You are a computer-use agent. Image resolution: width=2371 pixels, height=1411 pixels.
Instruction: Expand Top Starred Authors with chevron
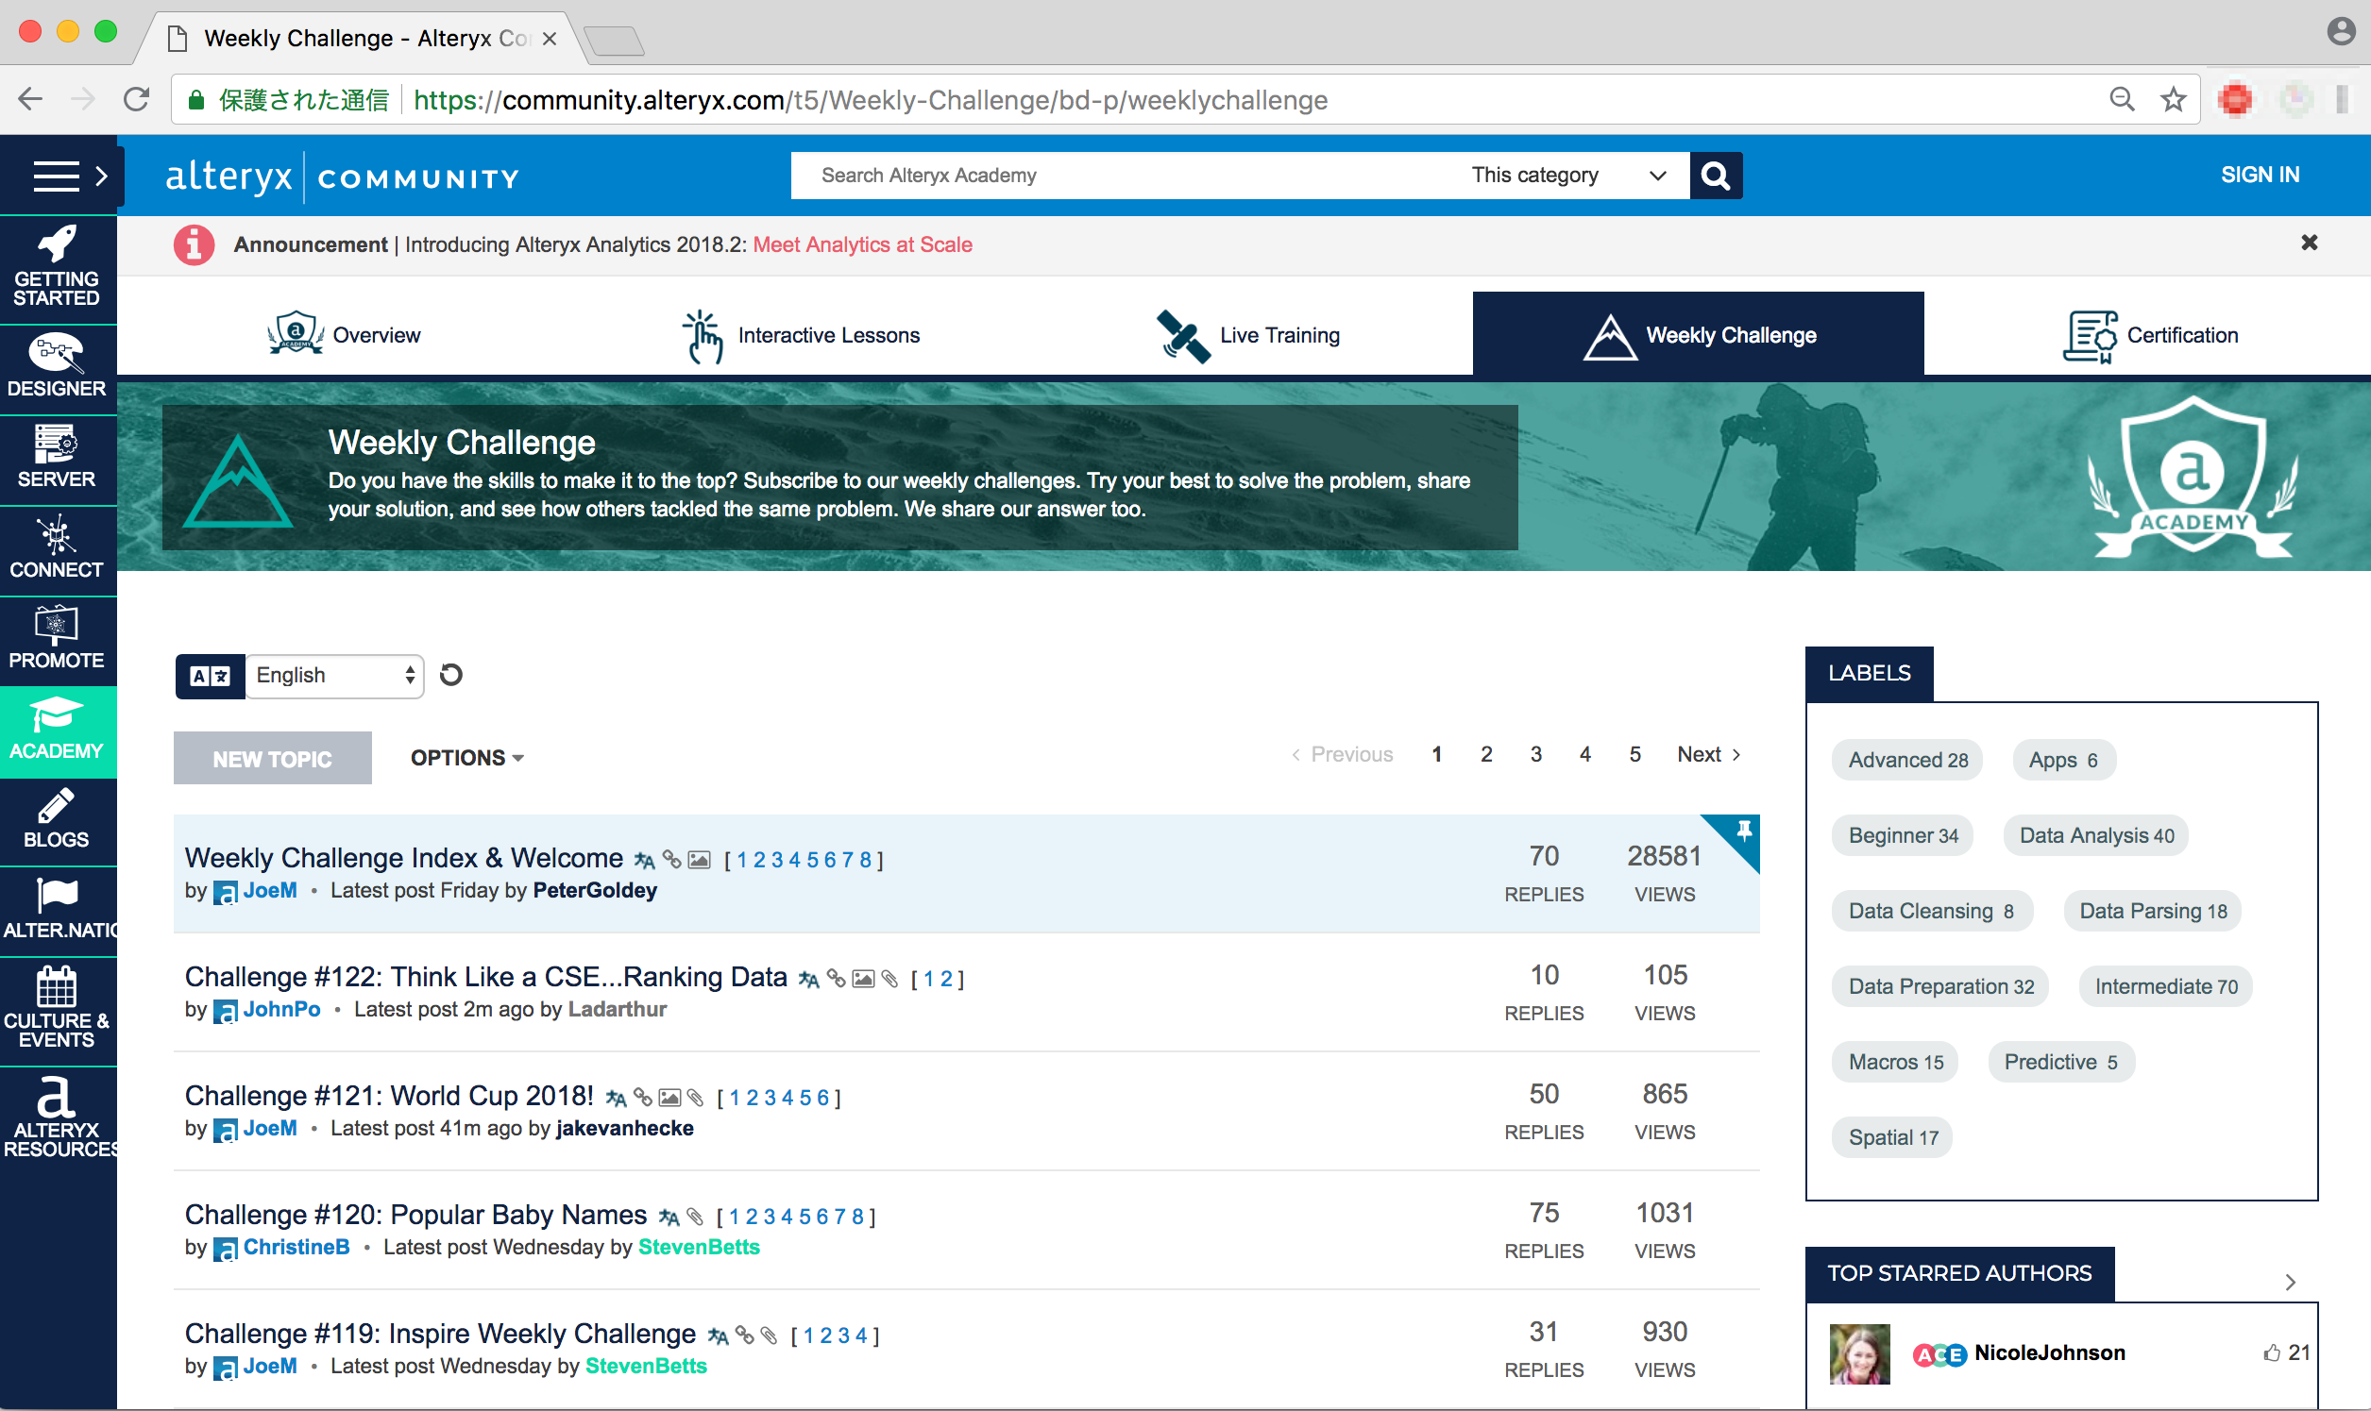coord(2289,1282)
